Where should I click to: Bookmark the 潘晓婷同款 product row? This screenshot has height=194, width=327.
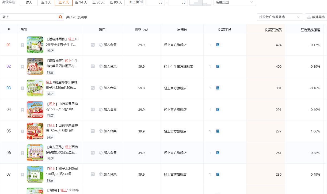[x=22, y=45]
